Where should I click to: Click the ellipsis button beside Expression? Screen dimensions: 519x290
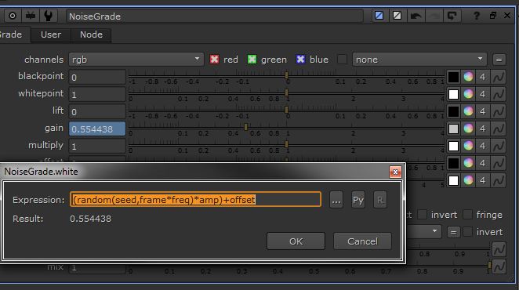336,200
